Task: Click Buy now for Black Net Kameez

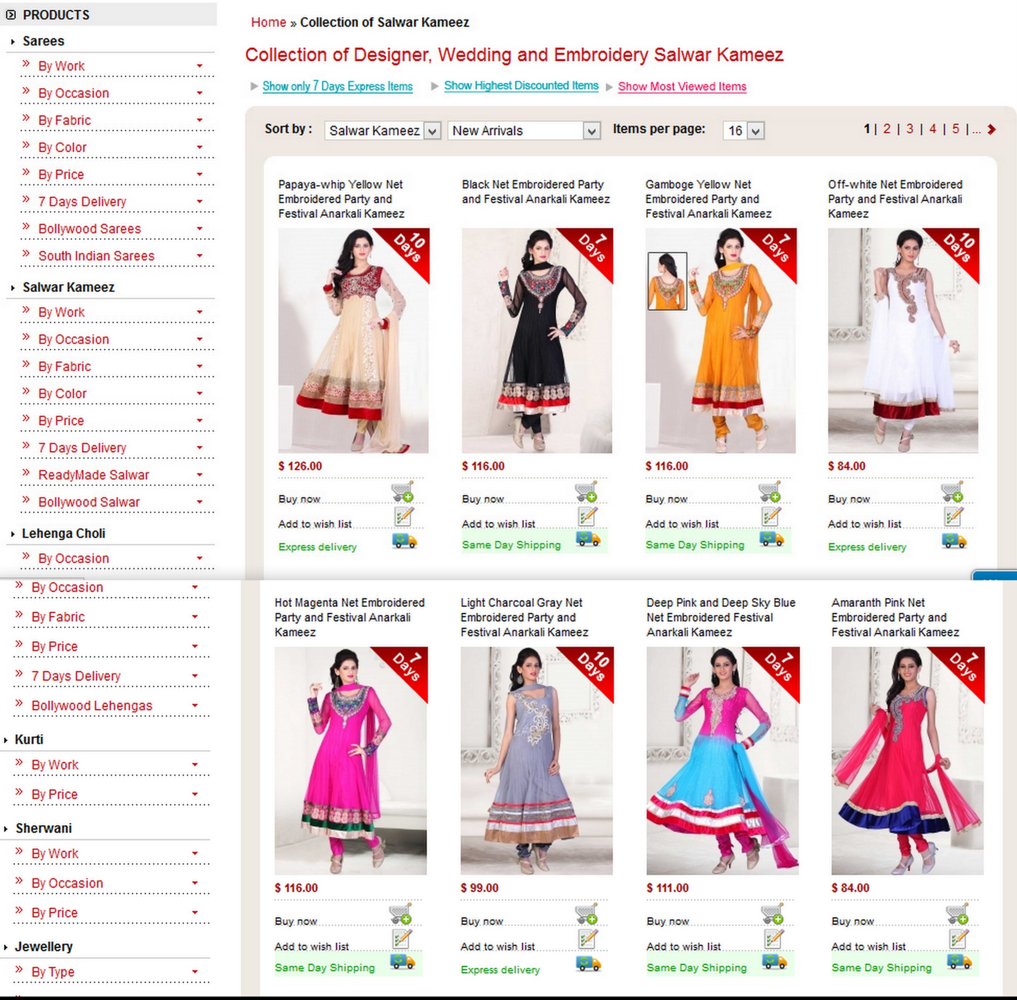Action: [483, 499]
